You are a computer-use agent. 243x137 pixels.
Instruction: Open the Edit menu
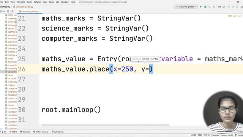pyautogui.click(x=7, y=2)
